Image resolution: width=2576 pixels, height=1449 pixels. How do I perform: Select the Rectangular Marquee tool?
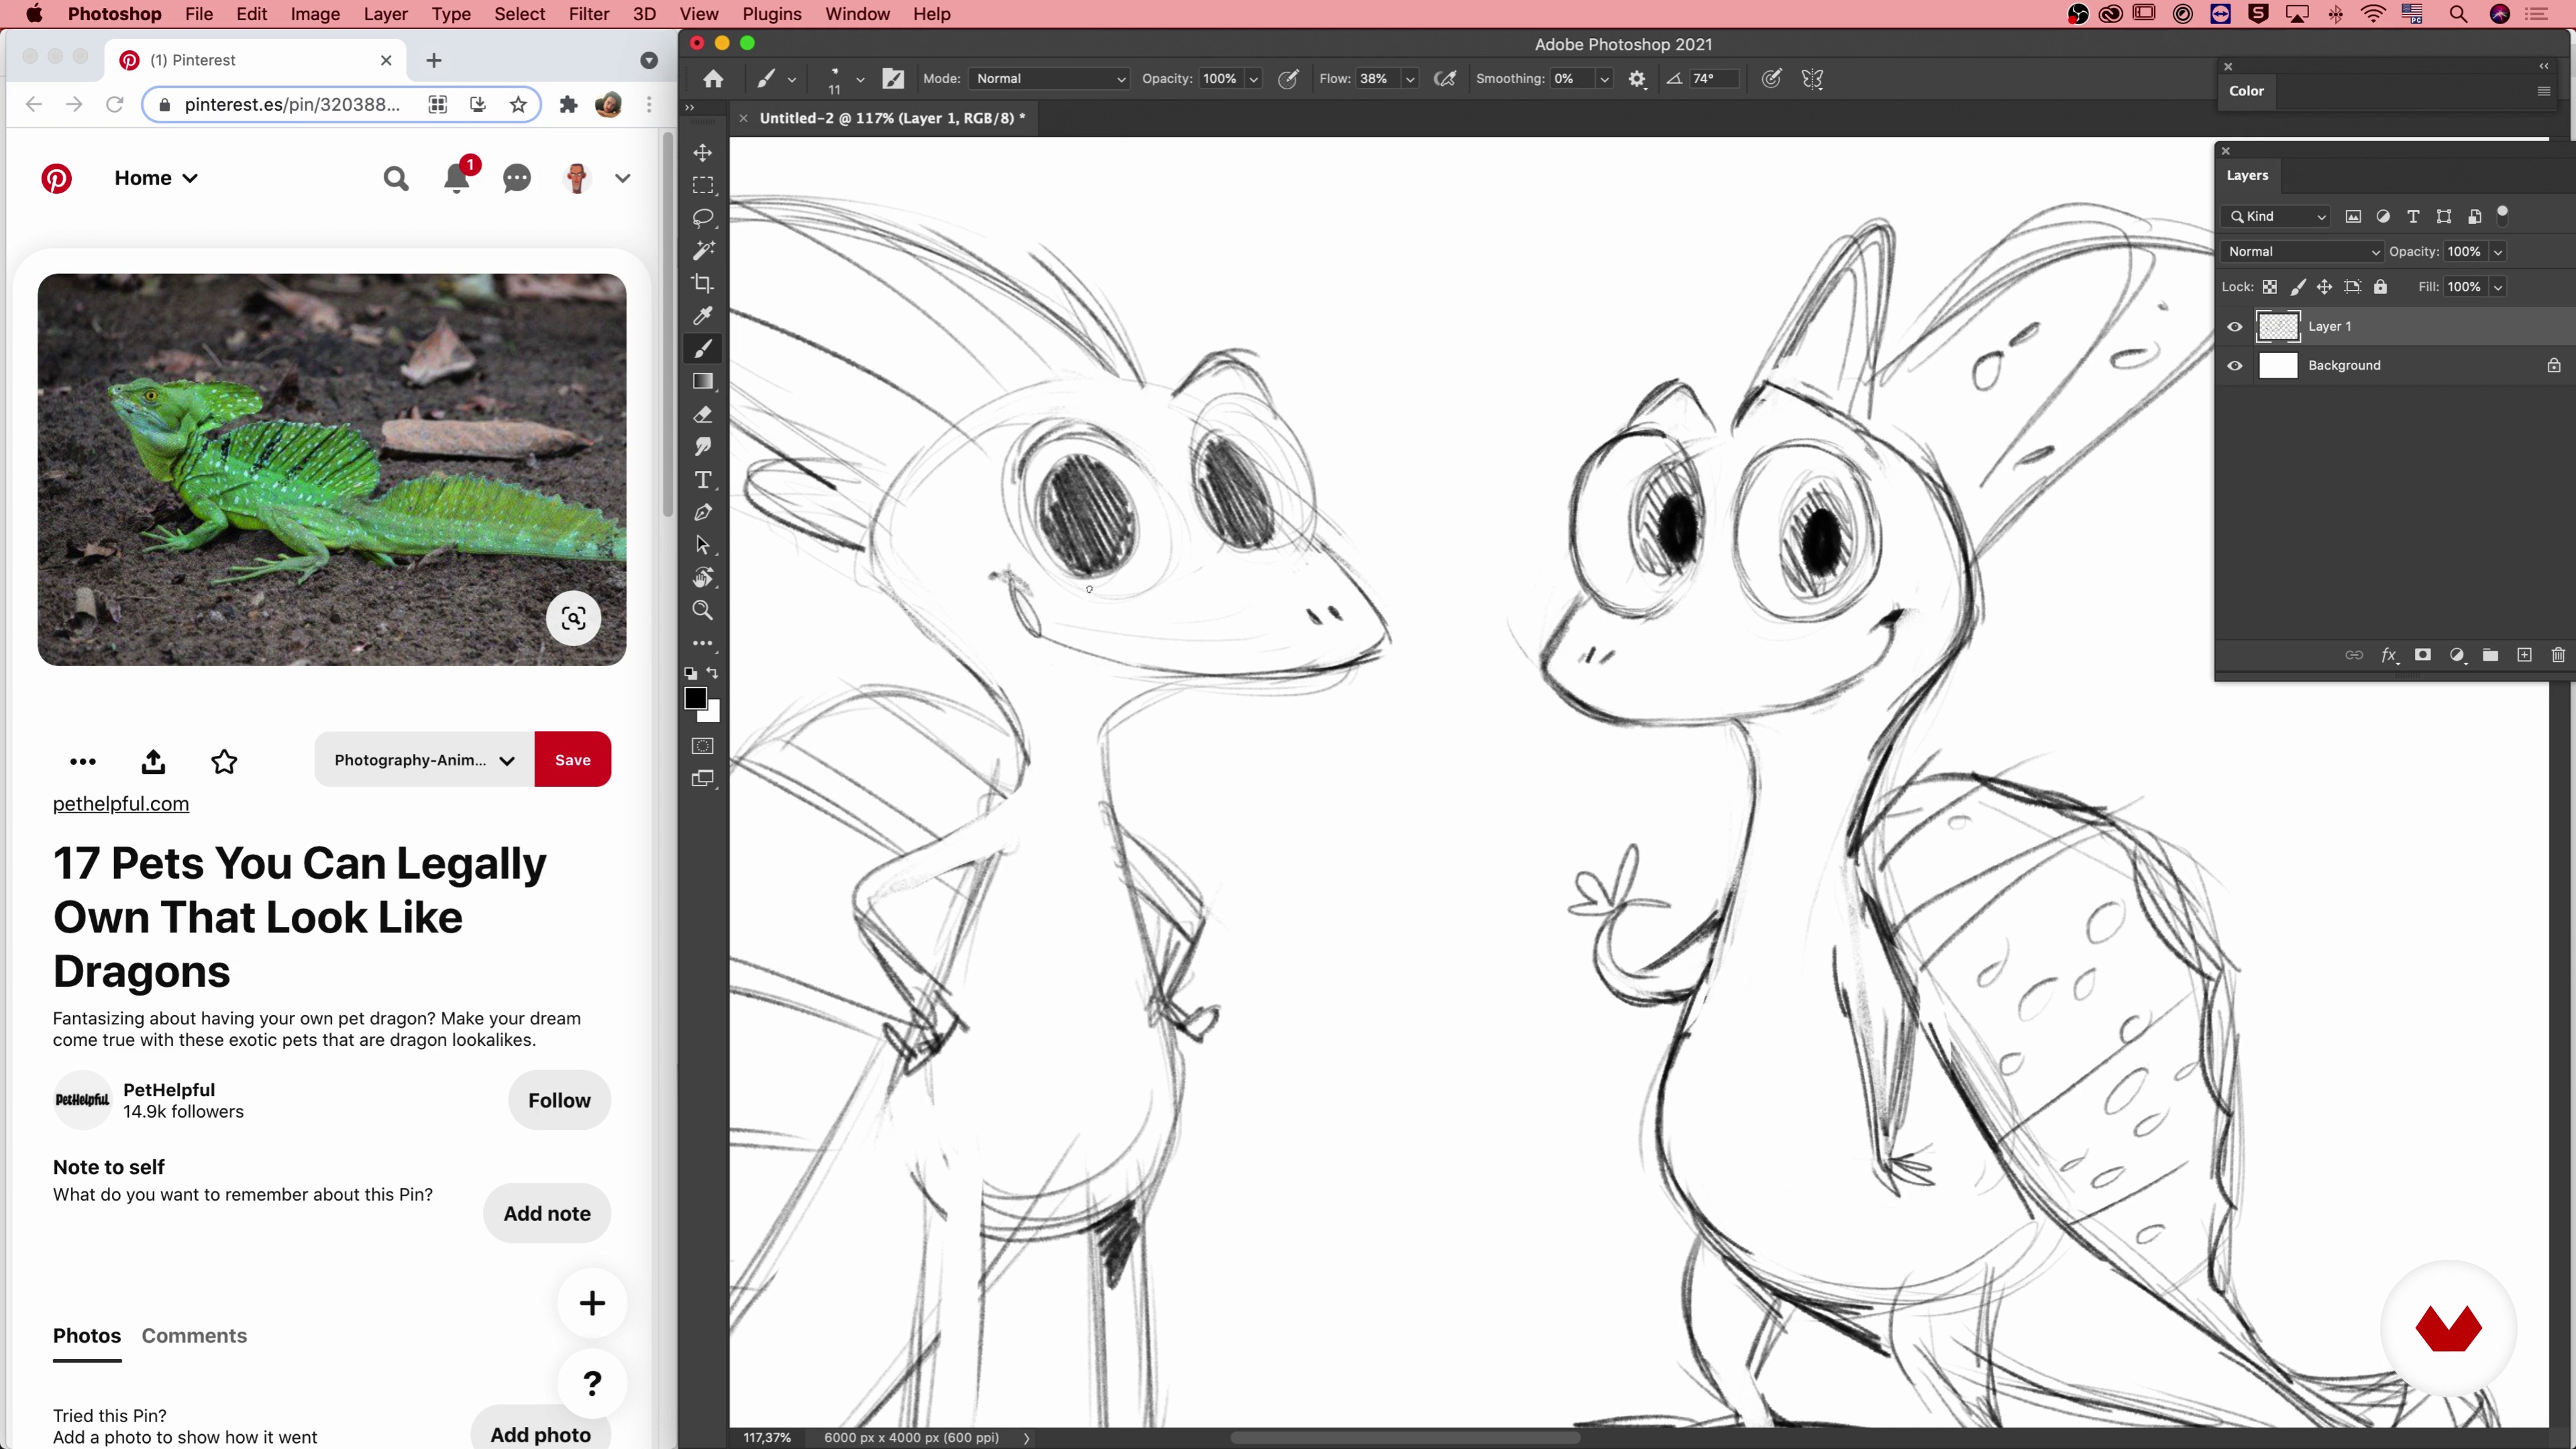pyautogui.click(x=703, y=185)
